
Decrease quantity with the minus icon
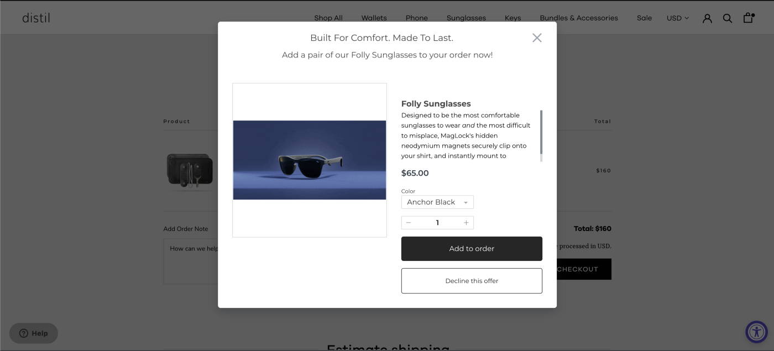click(x=409, y=223)
